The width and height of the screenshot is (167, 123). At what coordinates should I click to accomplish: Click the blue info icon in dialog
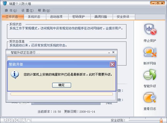click(x=15, y=75)
